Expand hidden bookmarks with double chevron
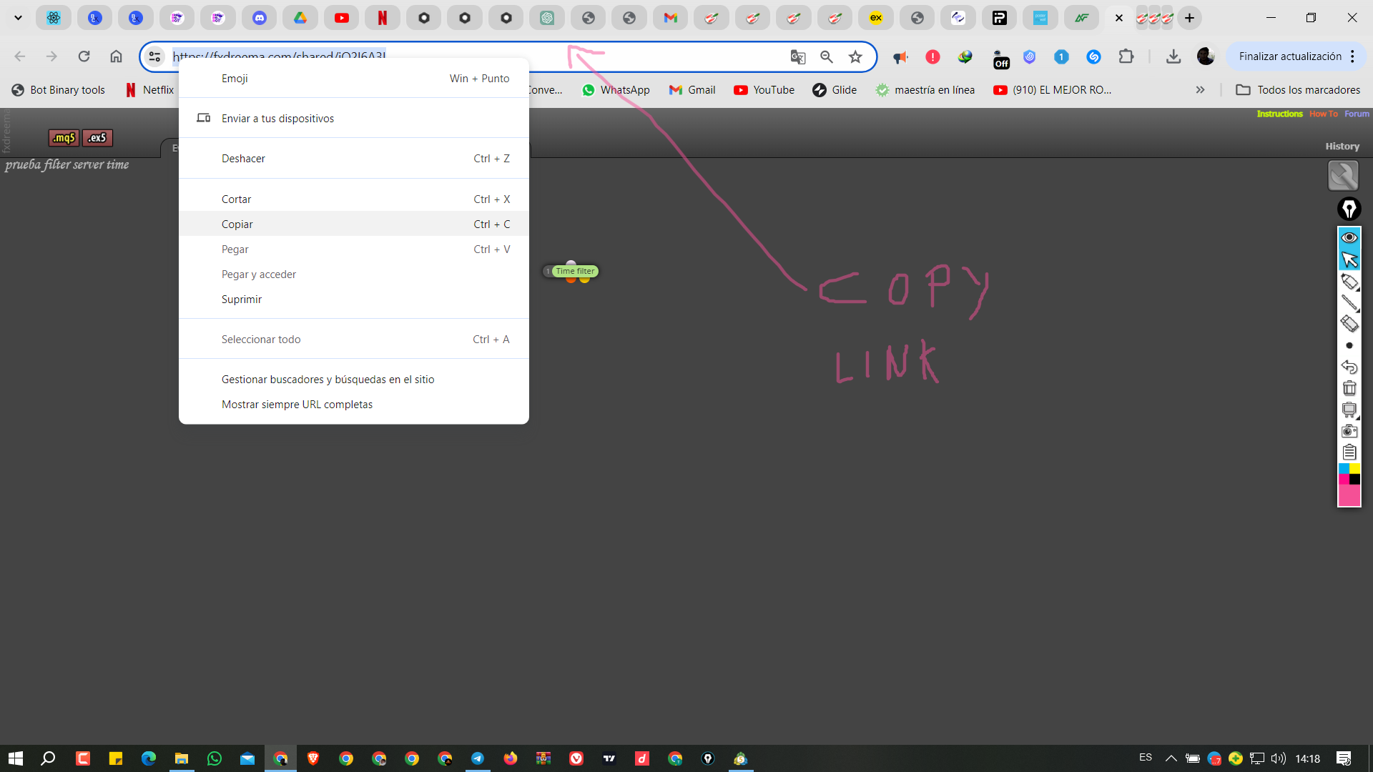The image size is (1373, 772). (x=1200, y=89)
